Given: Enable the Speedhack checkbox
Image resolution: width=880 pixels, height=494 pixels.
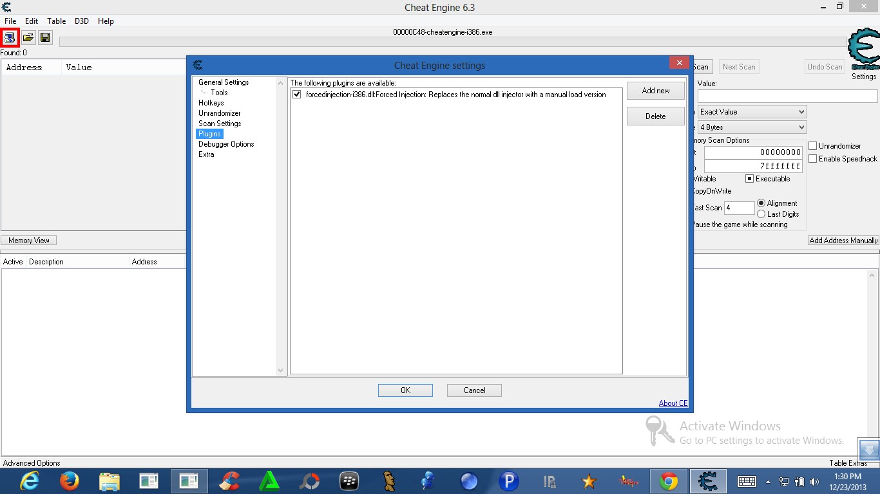Looking at the screenshot, I should 813,159.
